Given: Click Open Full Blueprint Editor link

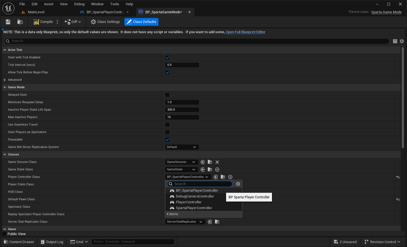Looking at the screenshot, I should (x=245, y=32).
